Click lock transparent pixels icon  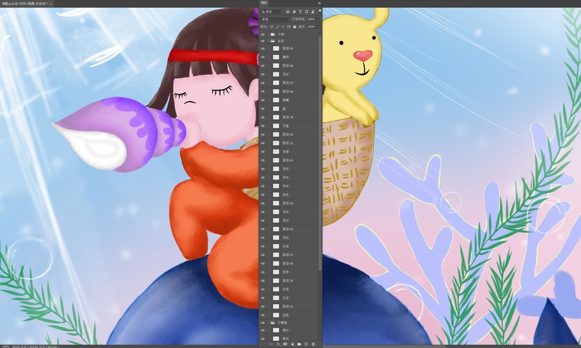(272, 26)
